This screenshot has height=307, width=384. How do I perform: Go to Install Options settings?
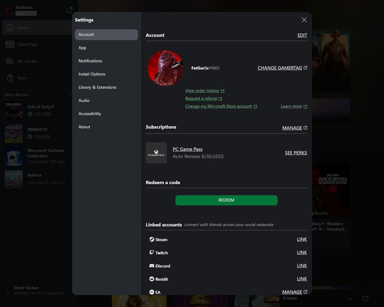tap(106, 74)
